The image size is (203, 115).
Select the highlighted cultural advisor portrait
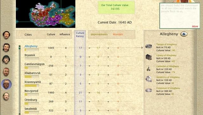[x=6, y=84]
